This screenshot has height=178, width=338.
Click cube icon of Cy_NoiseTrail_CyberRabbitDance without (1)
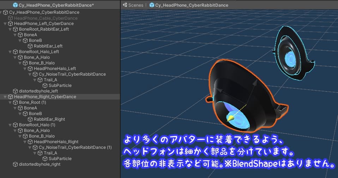pos(35,74)
